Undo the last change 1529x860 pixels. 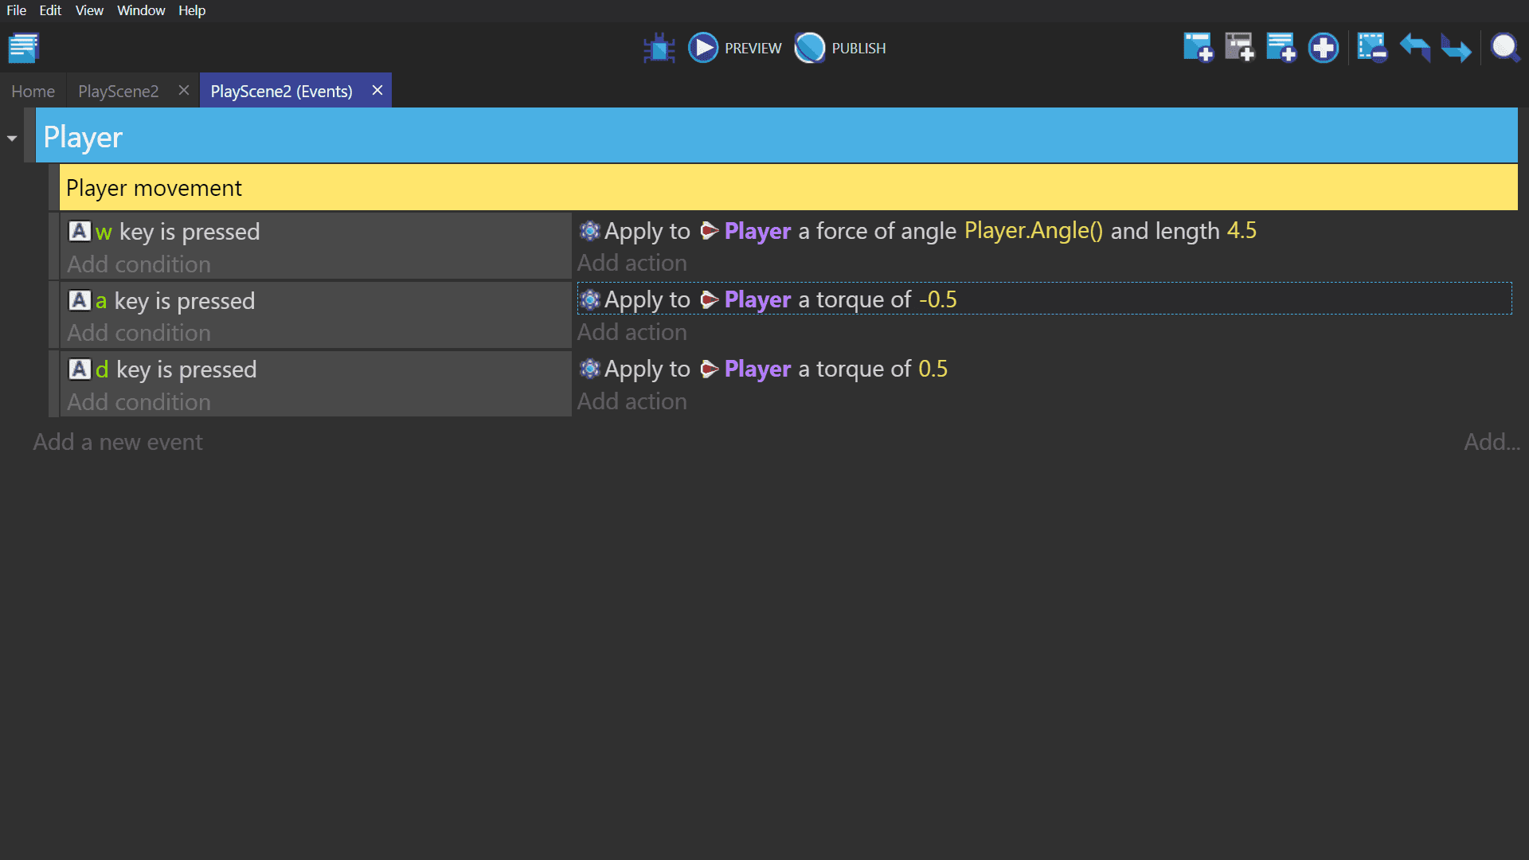point(1414,48)
